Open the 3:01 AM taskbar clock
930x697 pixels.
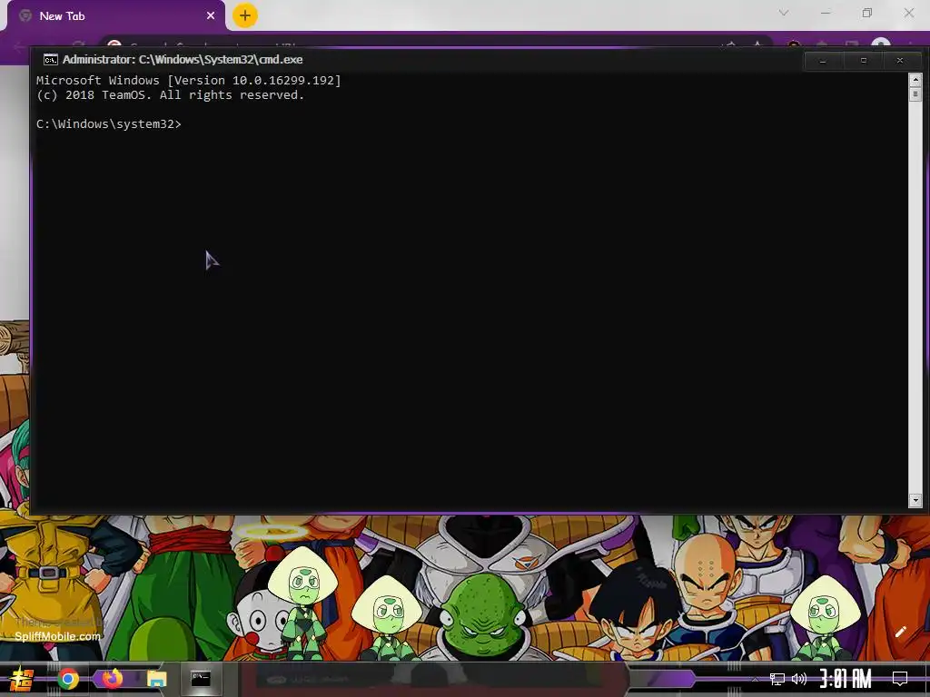[846, 679]
